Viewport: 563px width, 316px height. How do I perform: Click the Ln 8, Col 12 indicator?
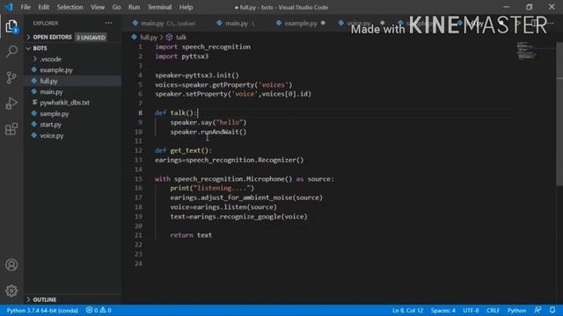pyautogui.click(x=407, y=310)
